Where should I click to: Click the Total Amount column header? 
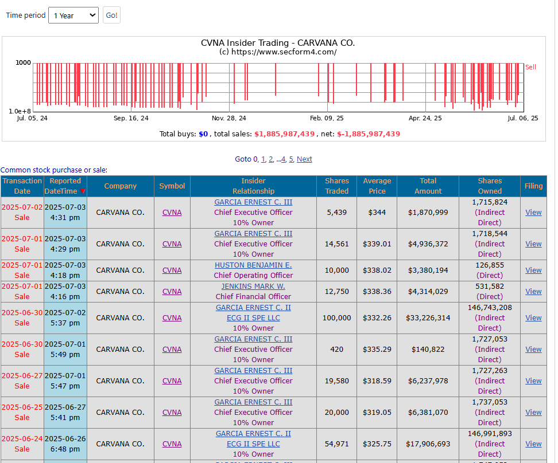point(428,186)
